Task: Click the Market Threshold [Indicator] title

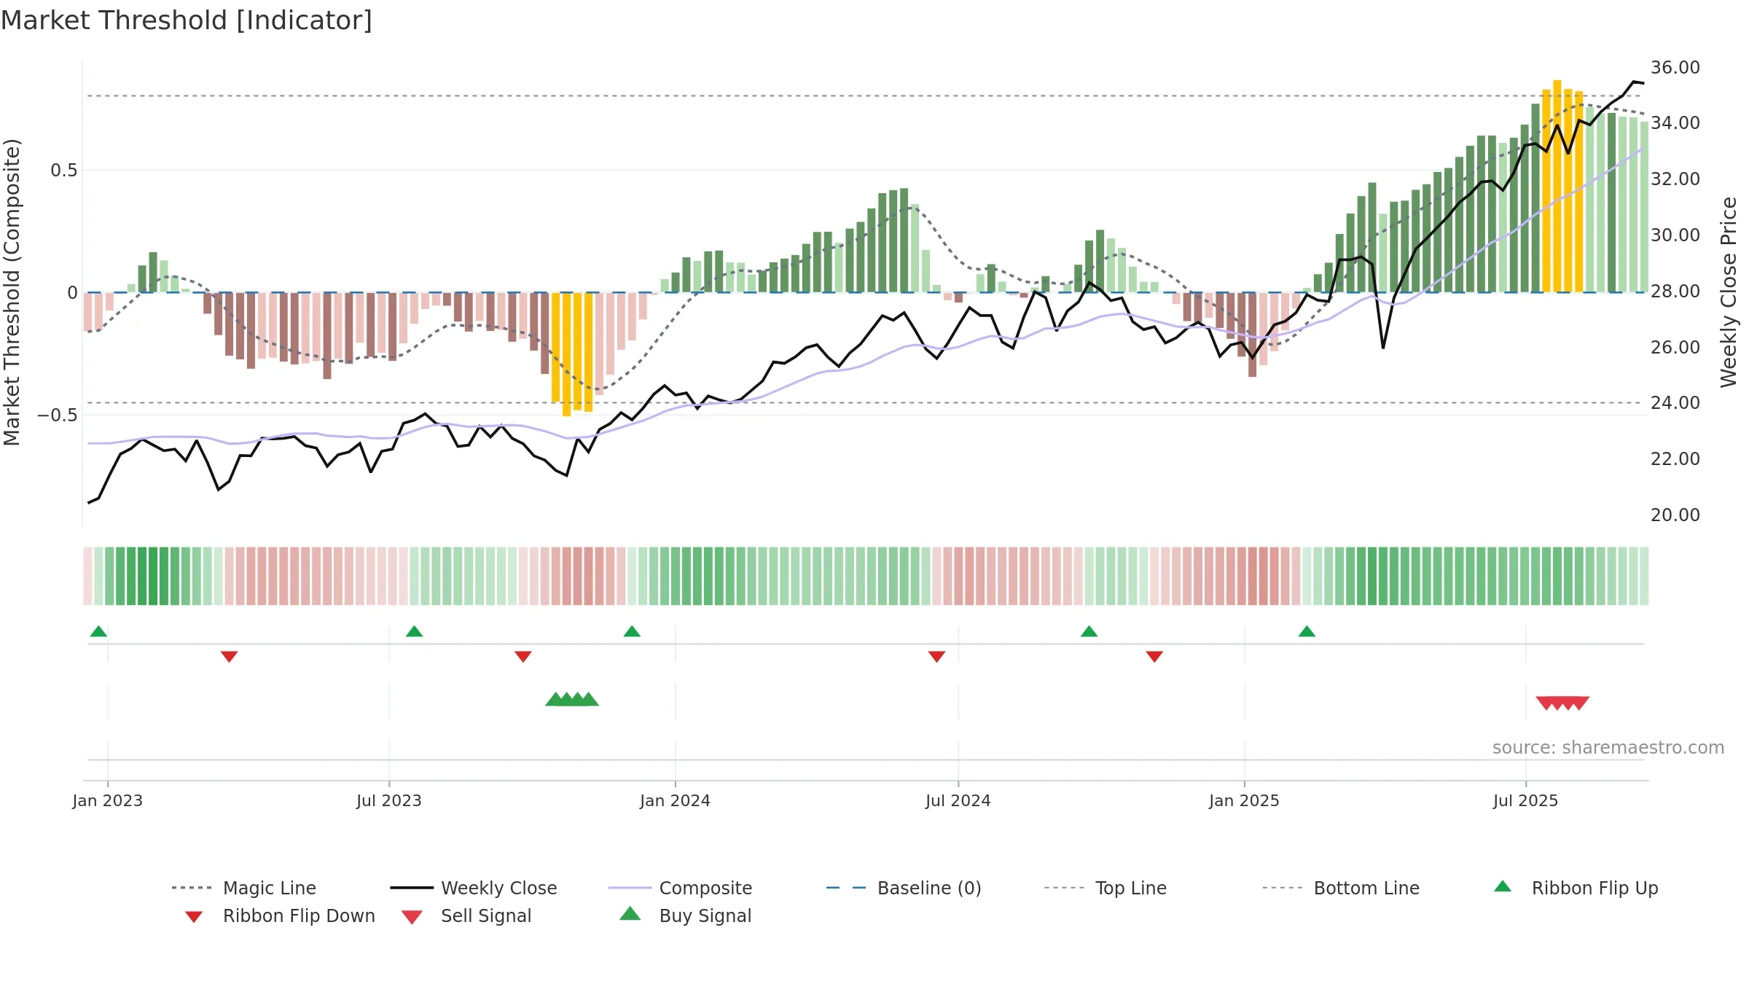Action: (x=187, y=20)
